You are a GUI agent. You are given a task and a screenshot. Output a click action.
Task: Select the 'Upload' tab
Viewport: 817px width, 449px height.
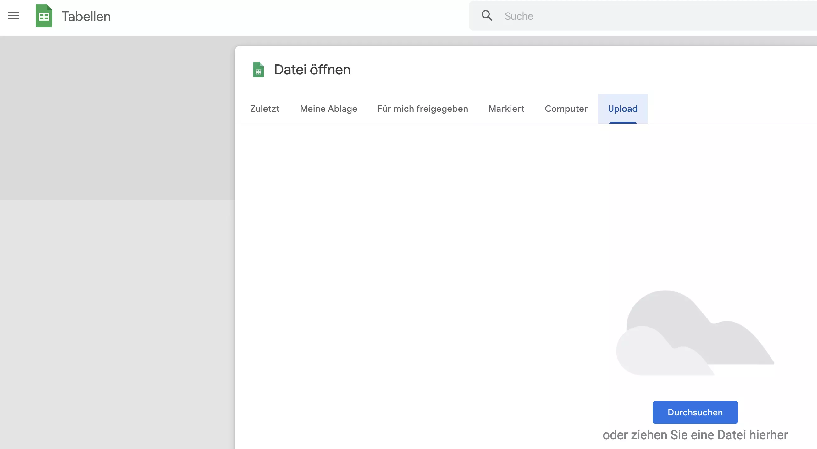(623, 108)
